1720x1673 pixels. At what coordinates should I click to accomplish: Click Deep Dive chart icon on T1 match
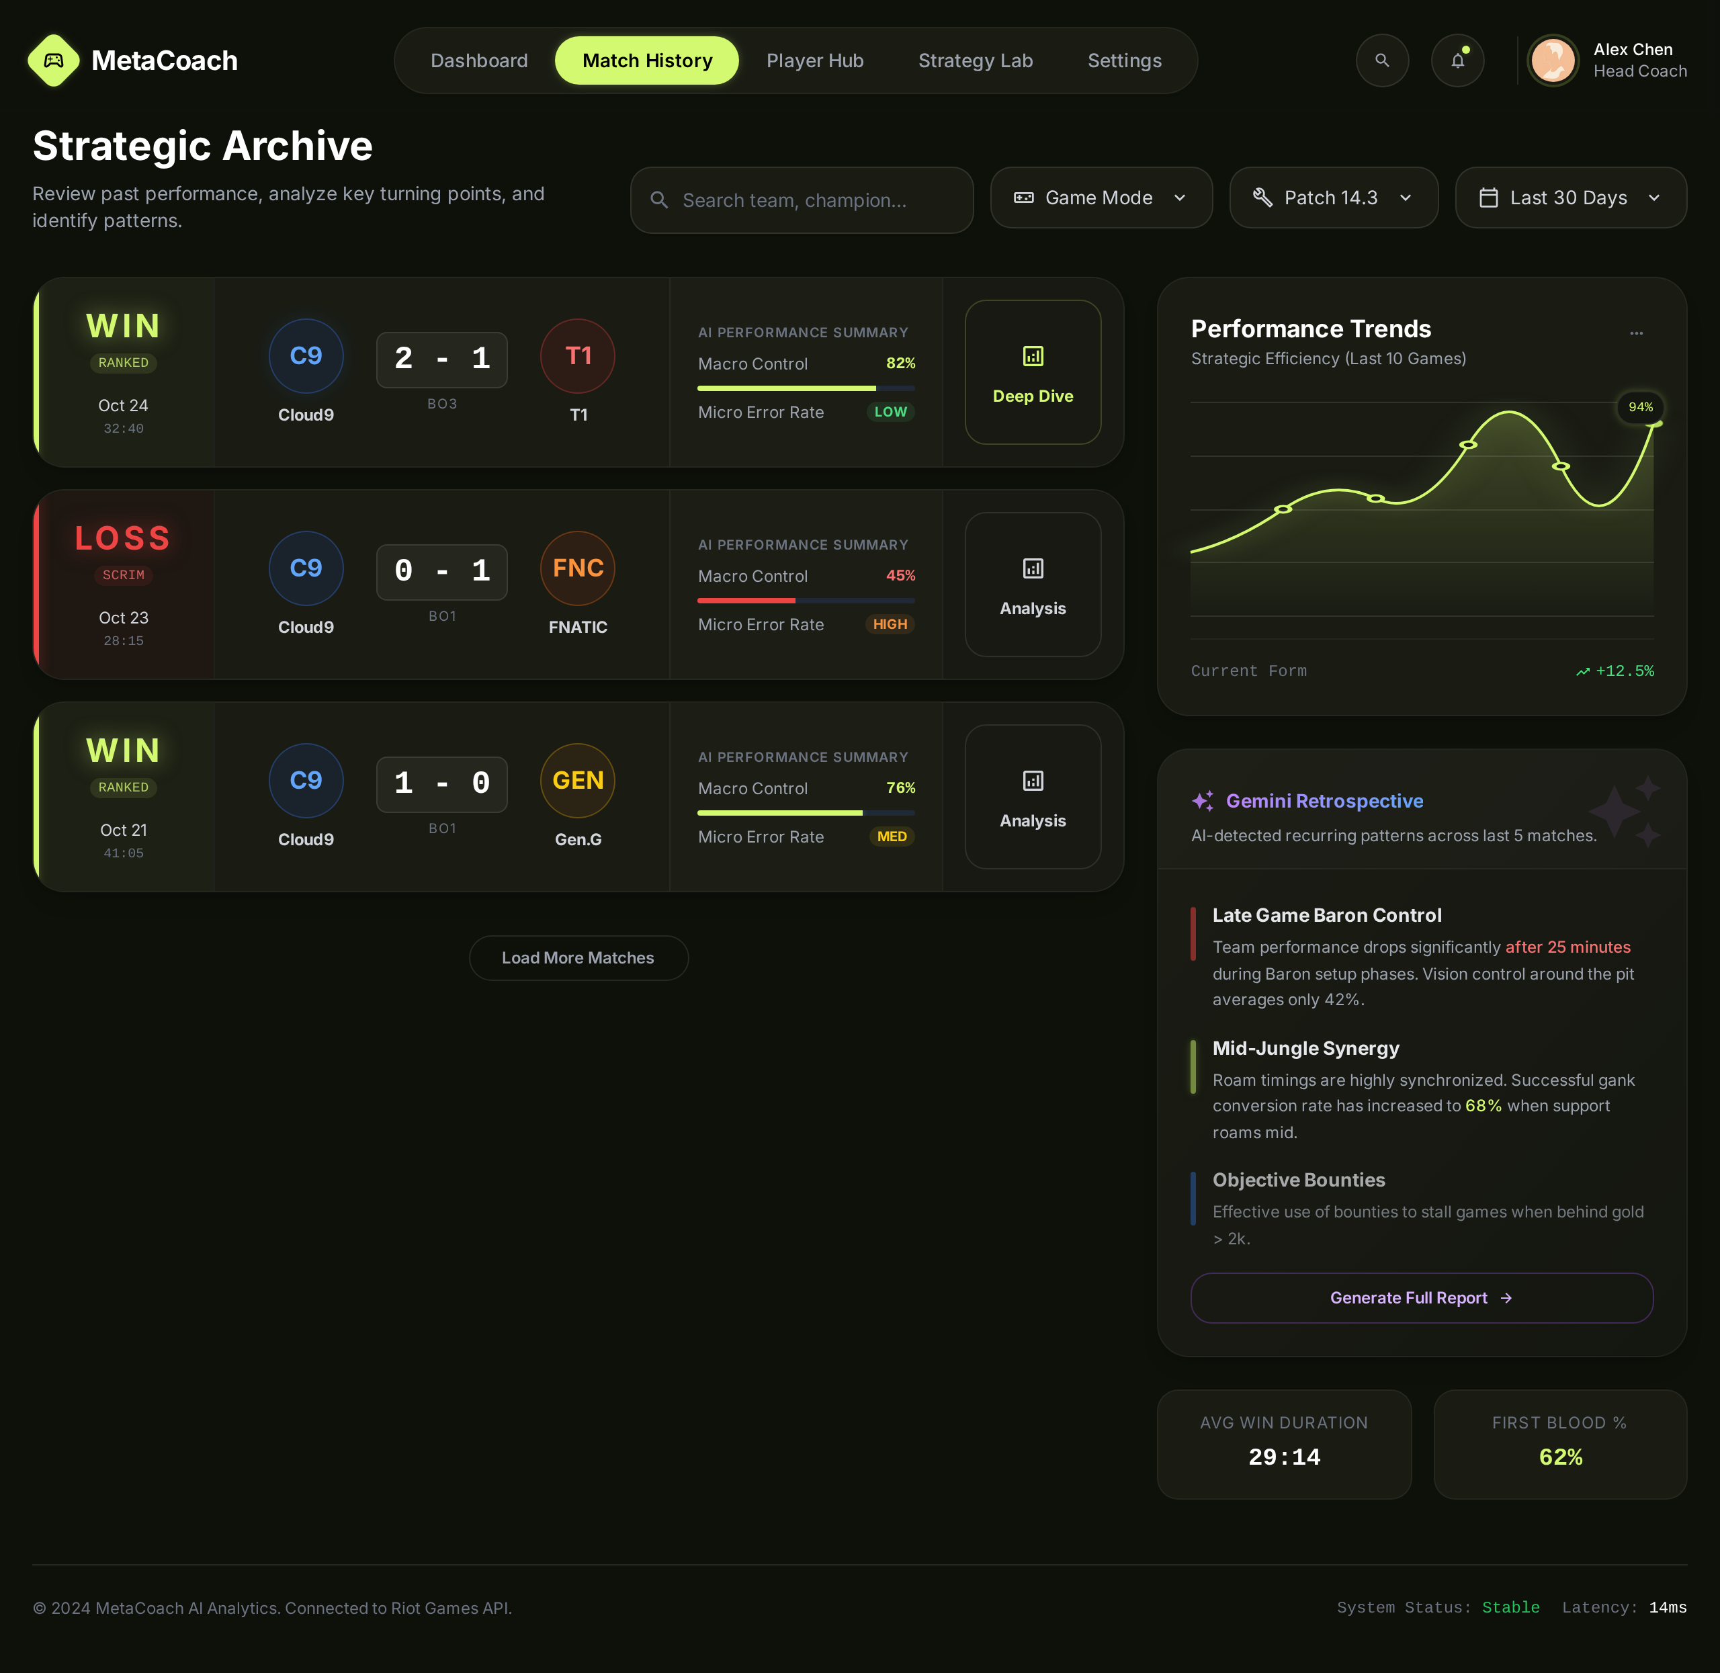(1032, 356)
